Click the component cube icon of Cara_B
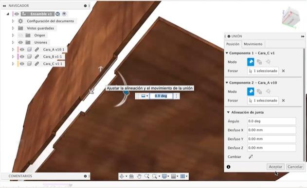Screen dimensions: 307x188 click(29, 57)
